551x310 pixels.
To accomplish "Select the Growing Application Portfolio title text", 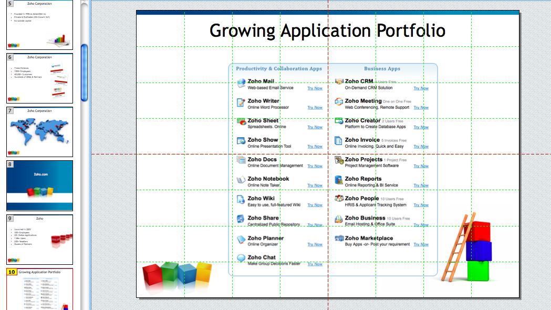I will [327, 30].
